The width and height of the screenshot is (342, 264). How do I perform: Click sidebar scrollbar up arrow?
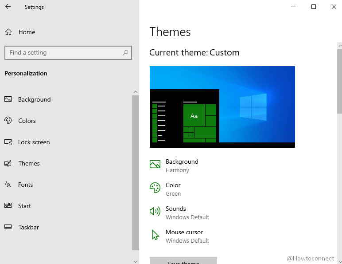click(136, 92)
